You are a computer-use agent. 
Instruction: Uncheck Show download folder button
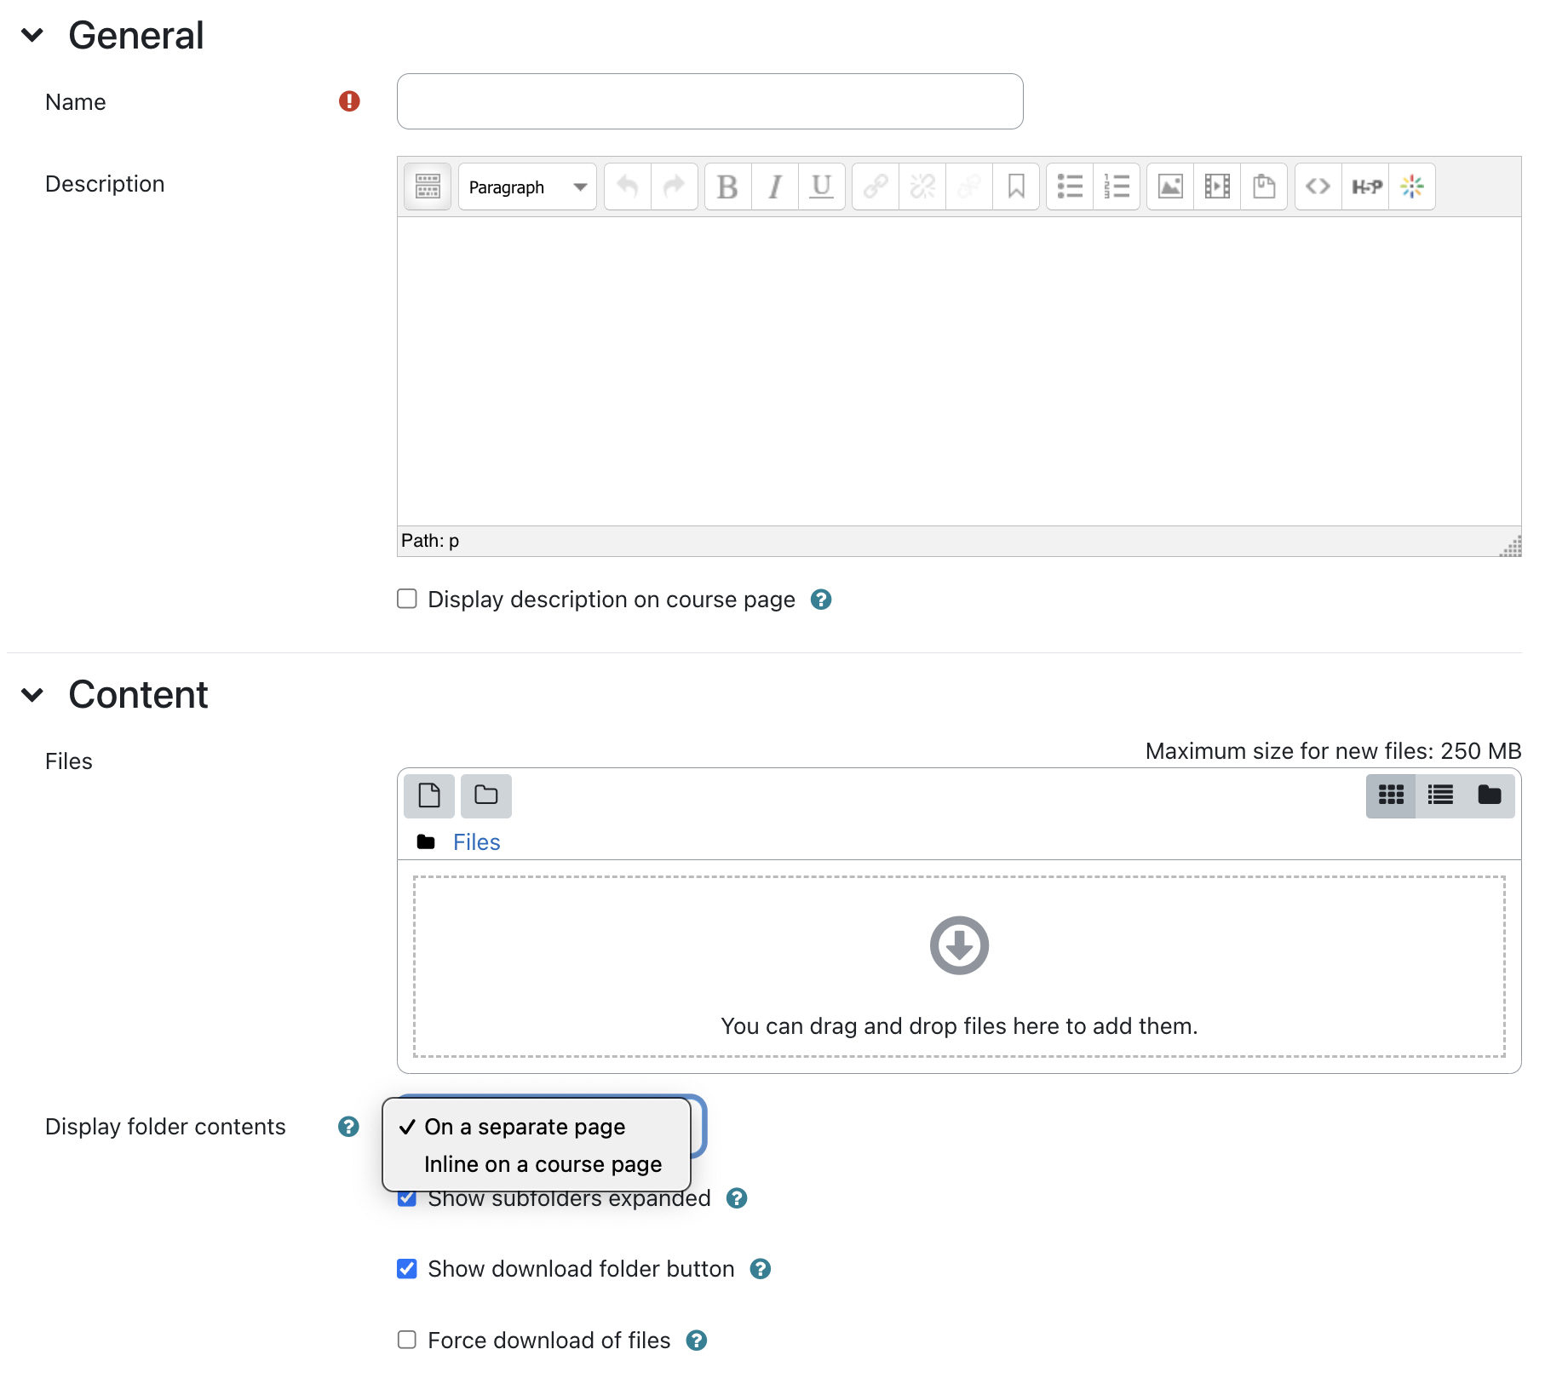tap(407, 1269)
